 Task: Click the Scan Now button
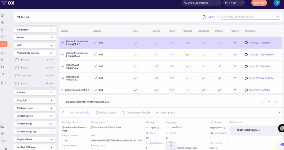click(x=259, y=3)
